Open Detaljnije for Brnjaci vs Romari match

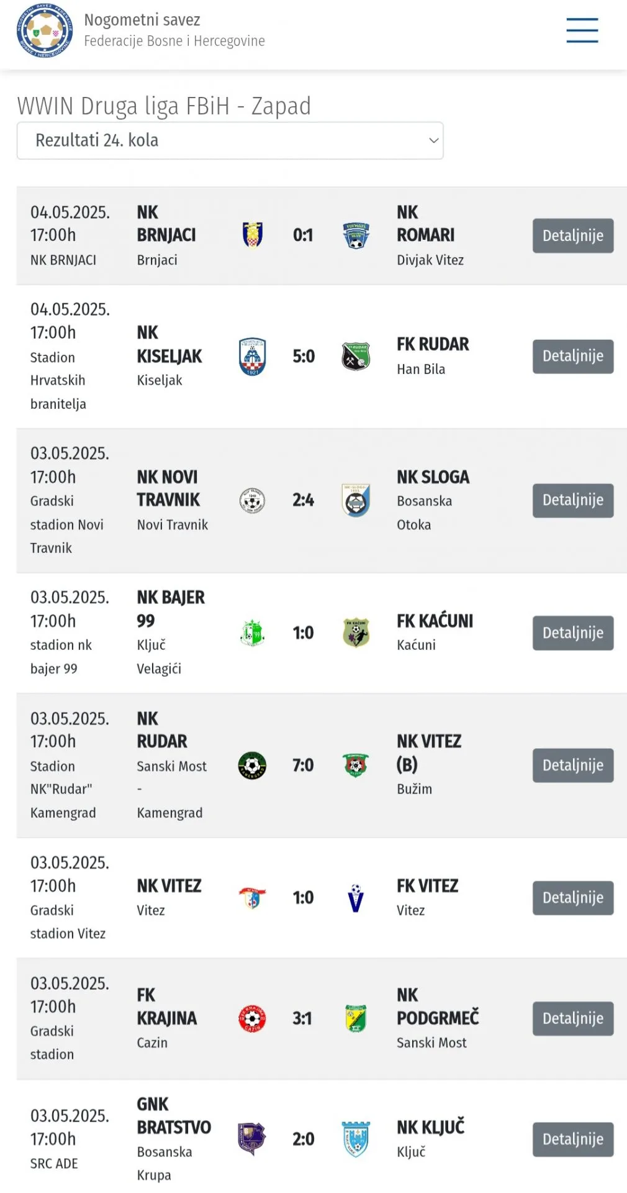point(572,235)
